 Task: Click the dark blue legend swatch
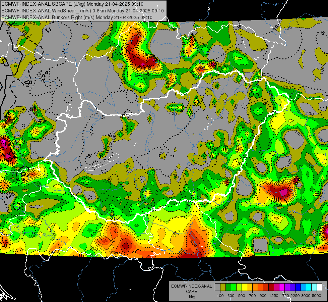click(298, 287)
